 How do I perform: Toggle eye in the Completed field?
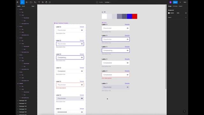tap(82, 71)
